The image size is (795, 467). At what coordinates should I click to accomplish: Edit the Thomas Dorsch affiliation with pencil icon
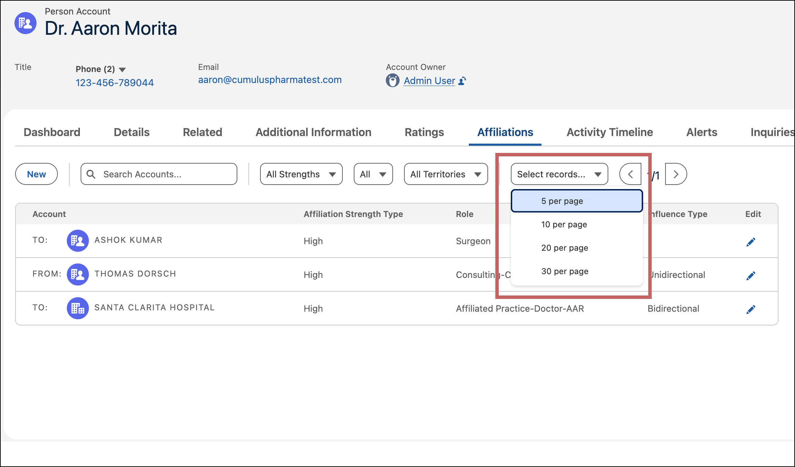click(x=751, y=276)
